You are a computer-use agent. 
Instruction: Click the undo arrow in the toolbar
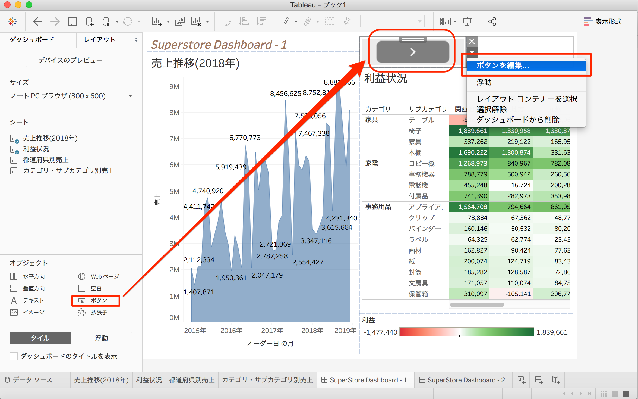pyautogui.click(x=38, y=21)
